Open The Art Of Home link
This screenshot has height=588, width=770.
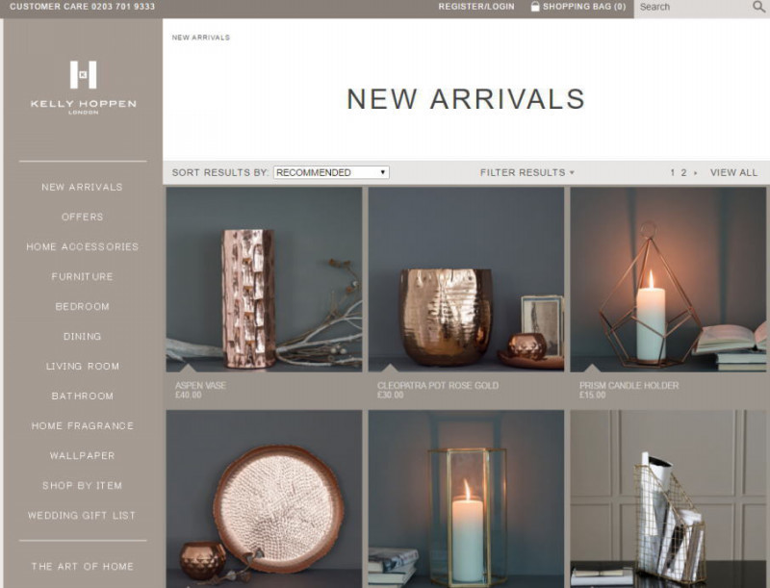(82, 567)
